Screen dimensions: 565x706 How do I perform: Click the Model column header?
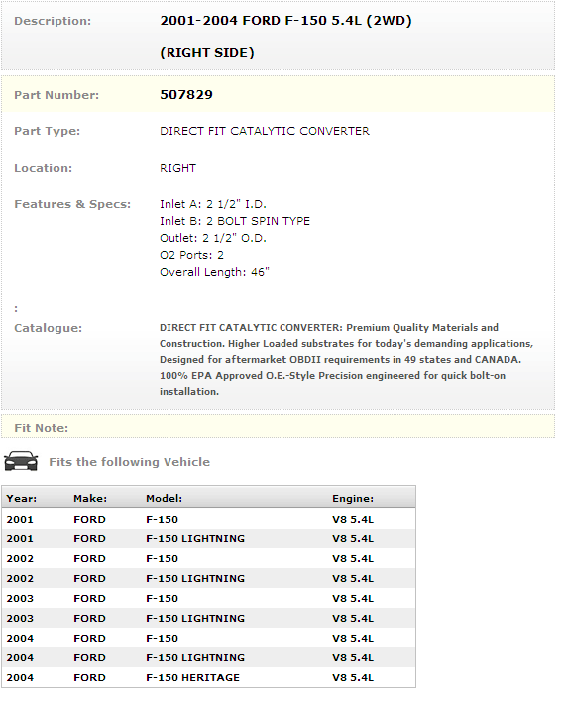(x=164, y=499)
